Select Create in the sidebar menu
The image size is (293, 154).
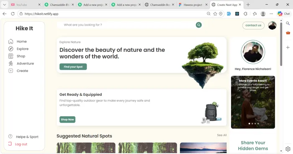coord(23,71)
